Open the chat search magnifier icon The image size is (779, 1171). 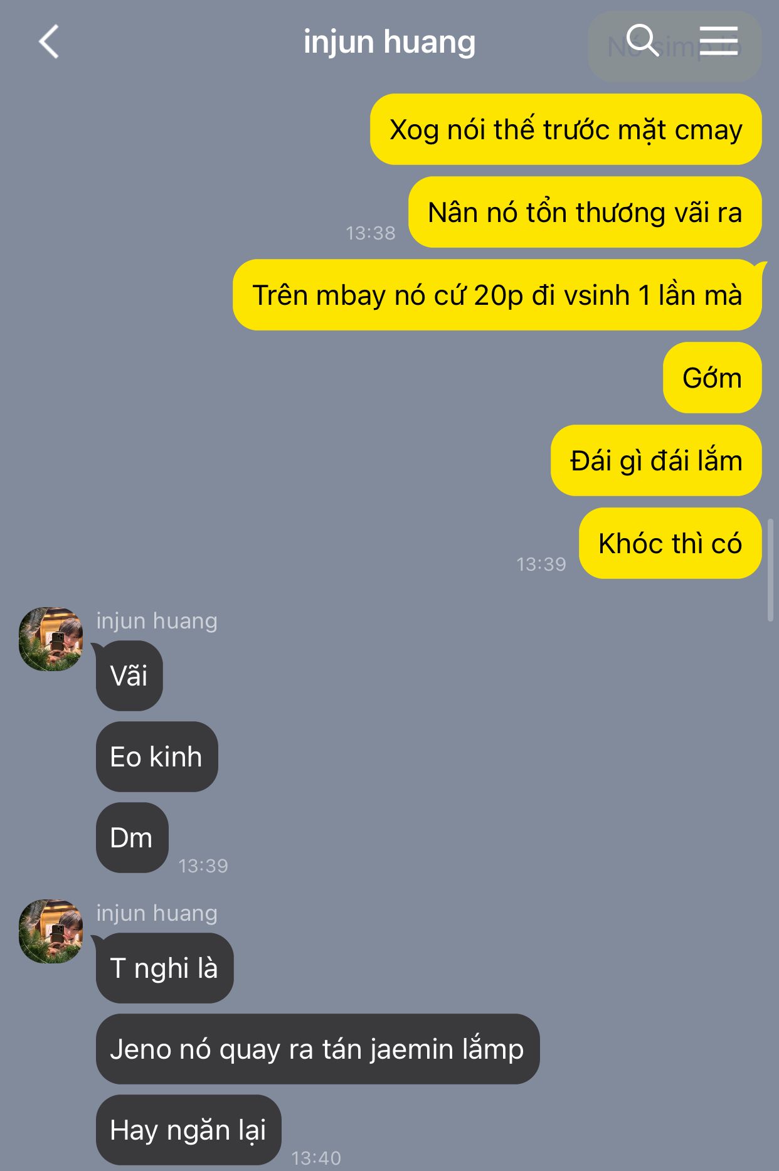click(642, 41)
